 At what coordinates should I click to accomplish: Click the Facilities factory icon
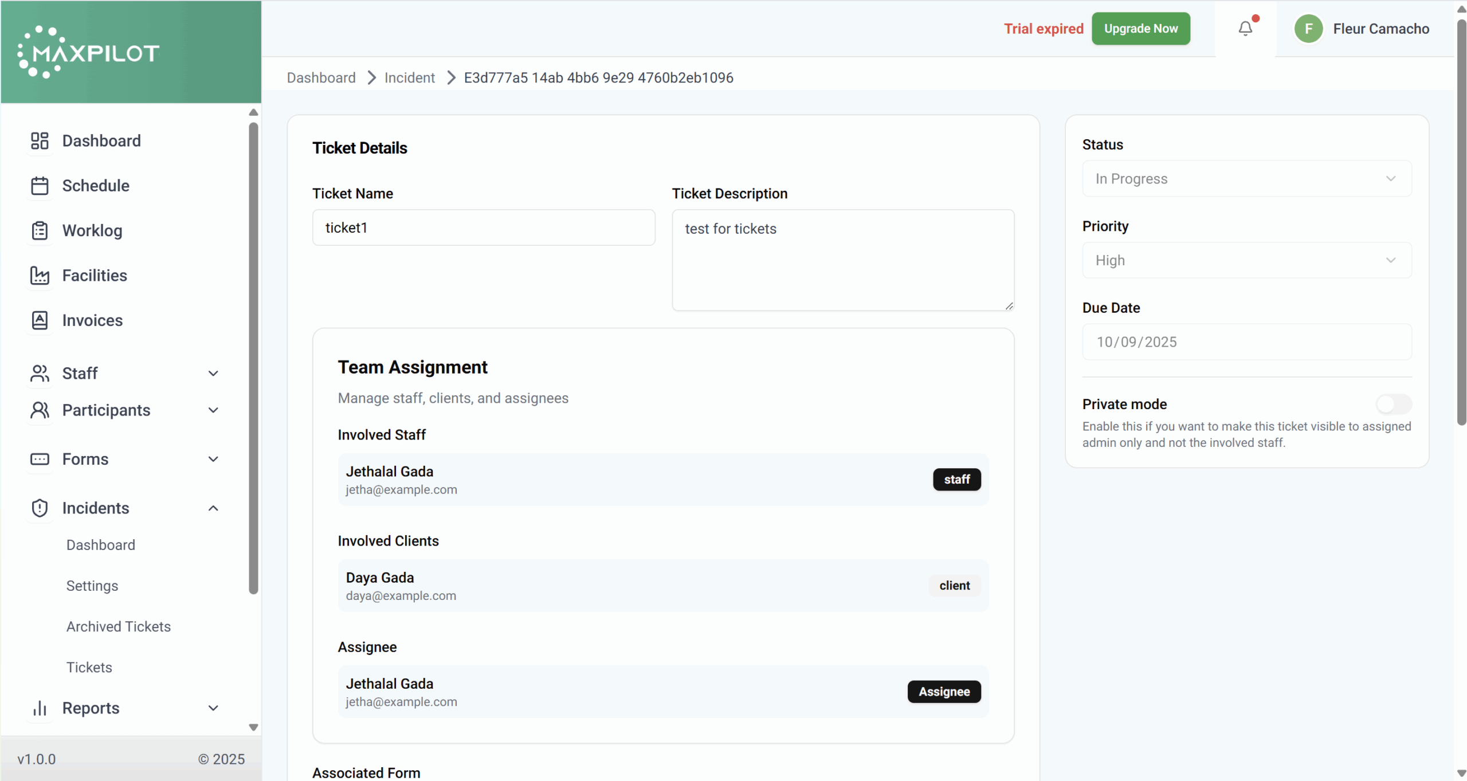[x=40, y=276]
